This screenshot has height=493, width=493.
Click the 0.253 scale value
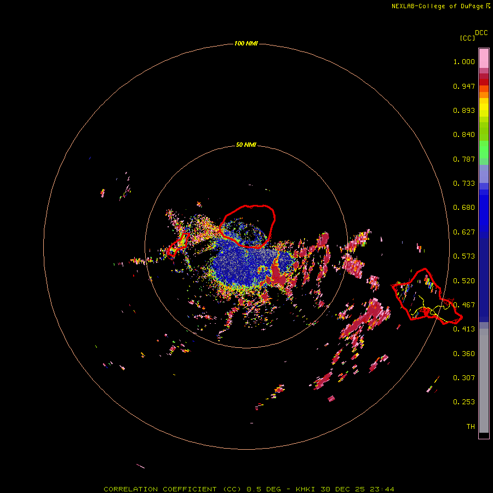[x=464, y=402]
